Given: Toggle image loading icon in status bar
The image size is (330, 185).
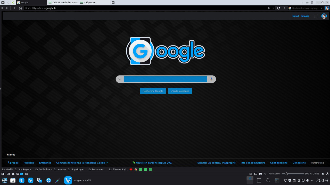Looking at the screenshot, I should (x=260, y=174).
